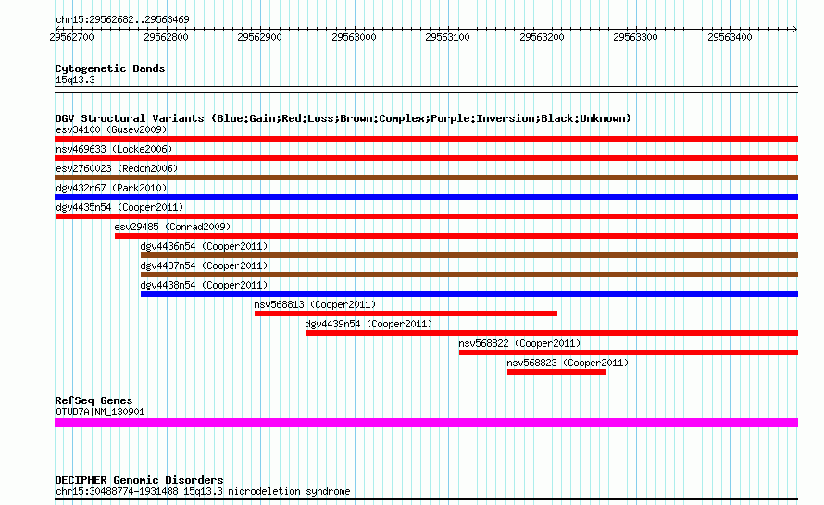Click the dgv4438n54 (Cooper2011) blue gain bar
This screenshot has height=505, width=824.
click(469, 294)
